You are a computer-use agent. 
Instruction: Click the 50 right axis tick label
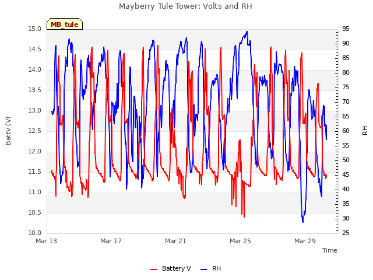346,160
